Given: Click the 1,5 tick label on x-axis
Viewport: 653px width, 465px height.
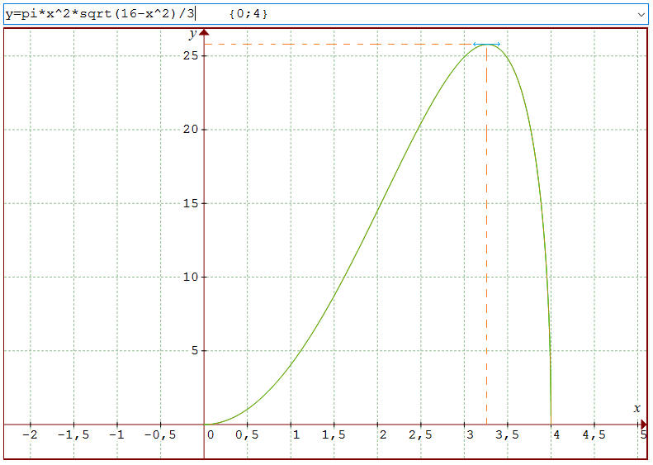Looking at the screenshot, I should [334, 434].
